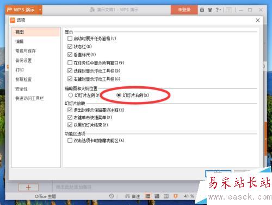This screenshot has height=205, width=272.
Task: Open the help question mark menu
Action: tap(218, 10)
